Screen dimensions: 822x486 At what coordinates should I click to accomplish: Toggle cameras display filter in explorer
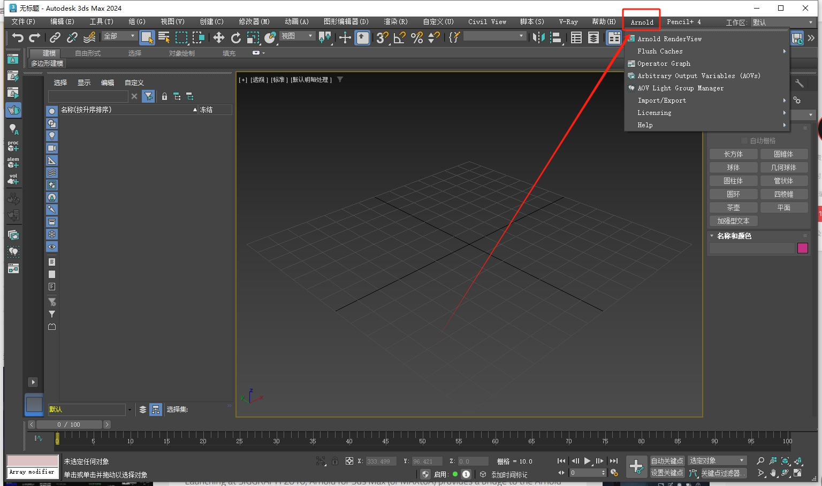(52, 148)
